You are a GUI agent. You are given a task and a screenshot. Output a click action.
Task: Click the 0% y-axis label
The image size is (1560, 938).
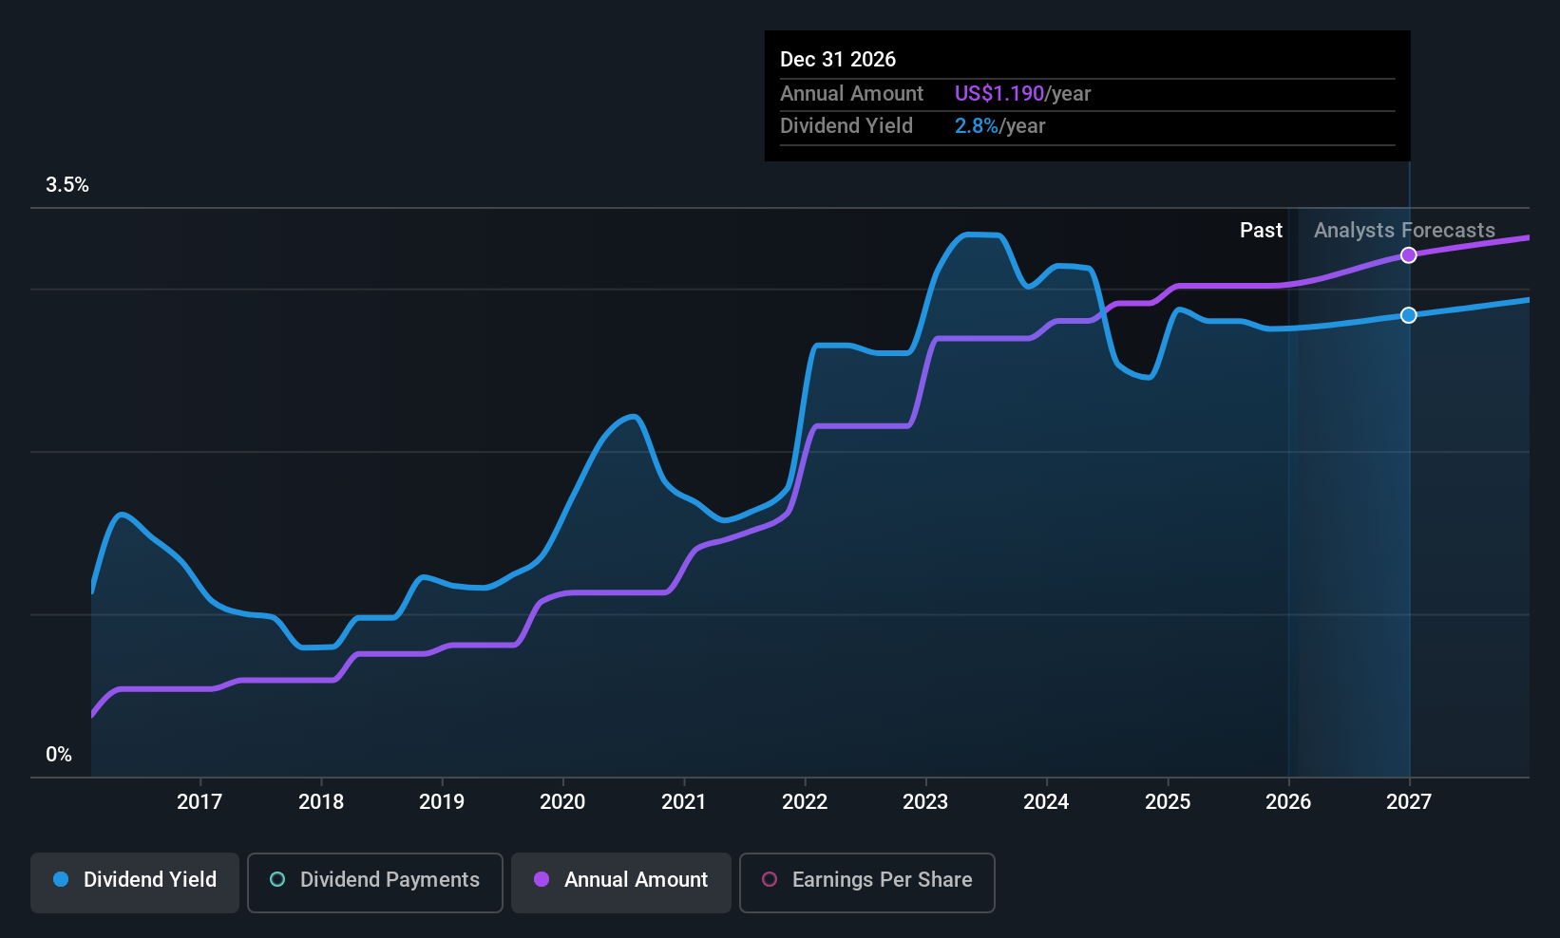[x=59, y=755]
